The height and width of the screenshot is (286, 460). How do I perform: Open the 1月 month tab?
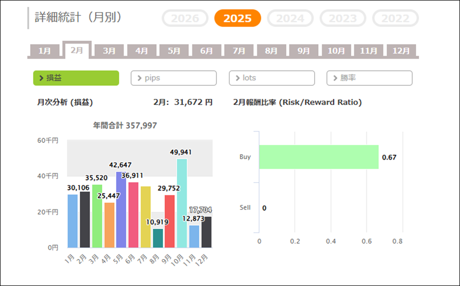(44, 51)
